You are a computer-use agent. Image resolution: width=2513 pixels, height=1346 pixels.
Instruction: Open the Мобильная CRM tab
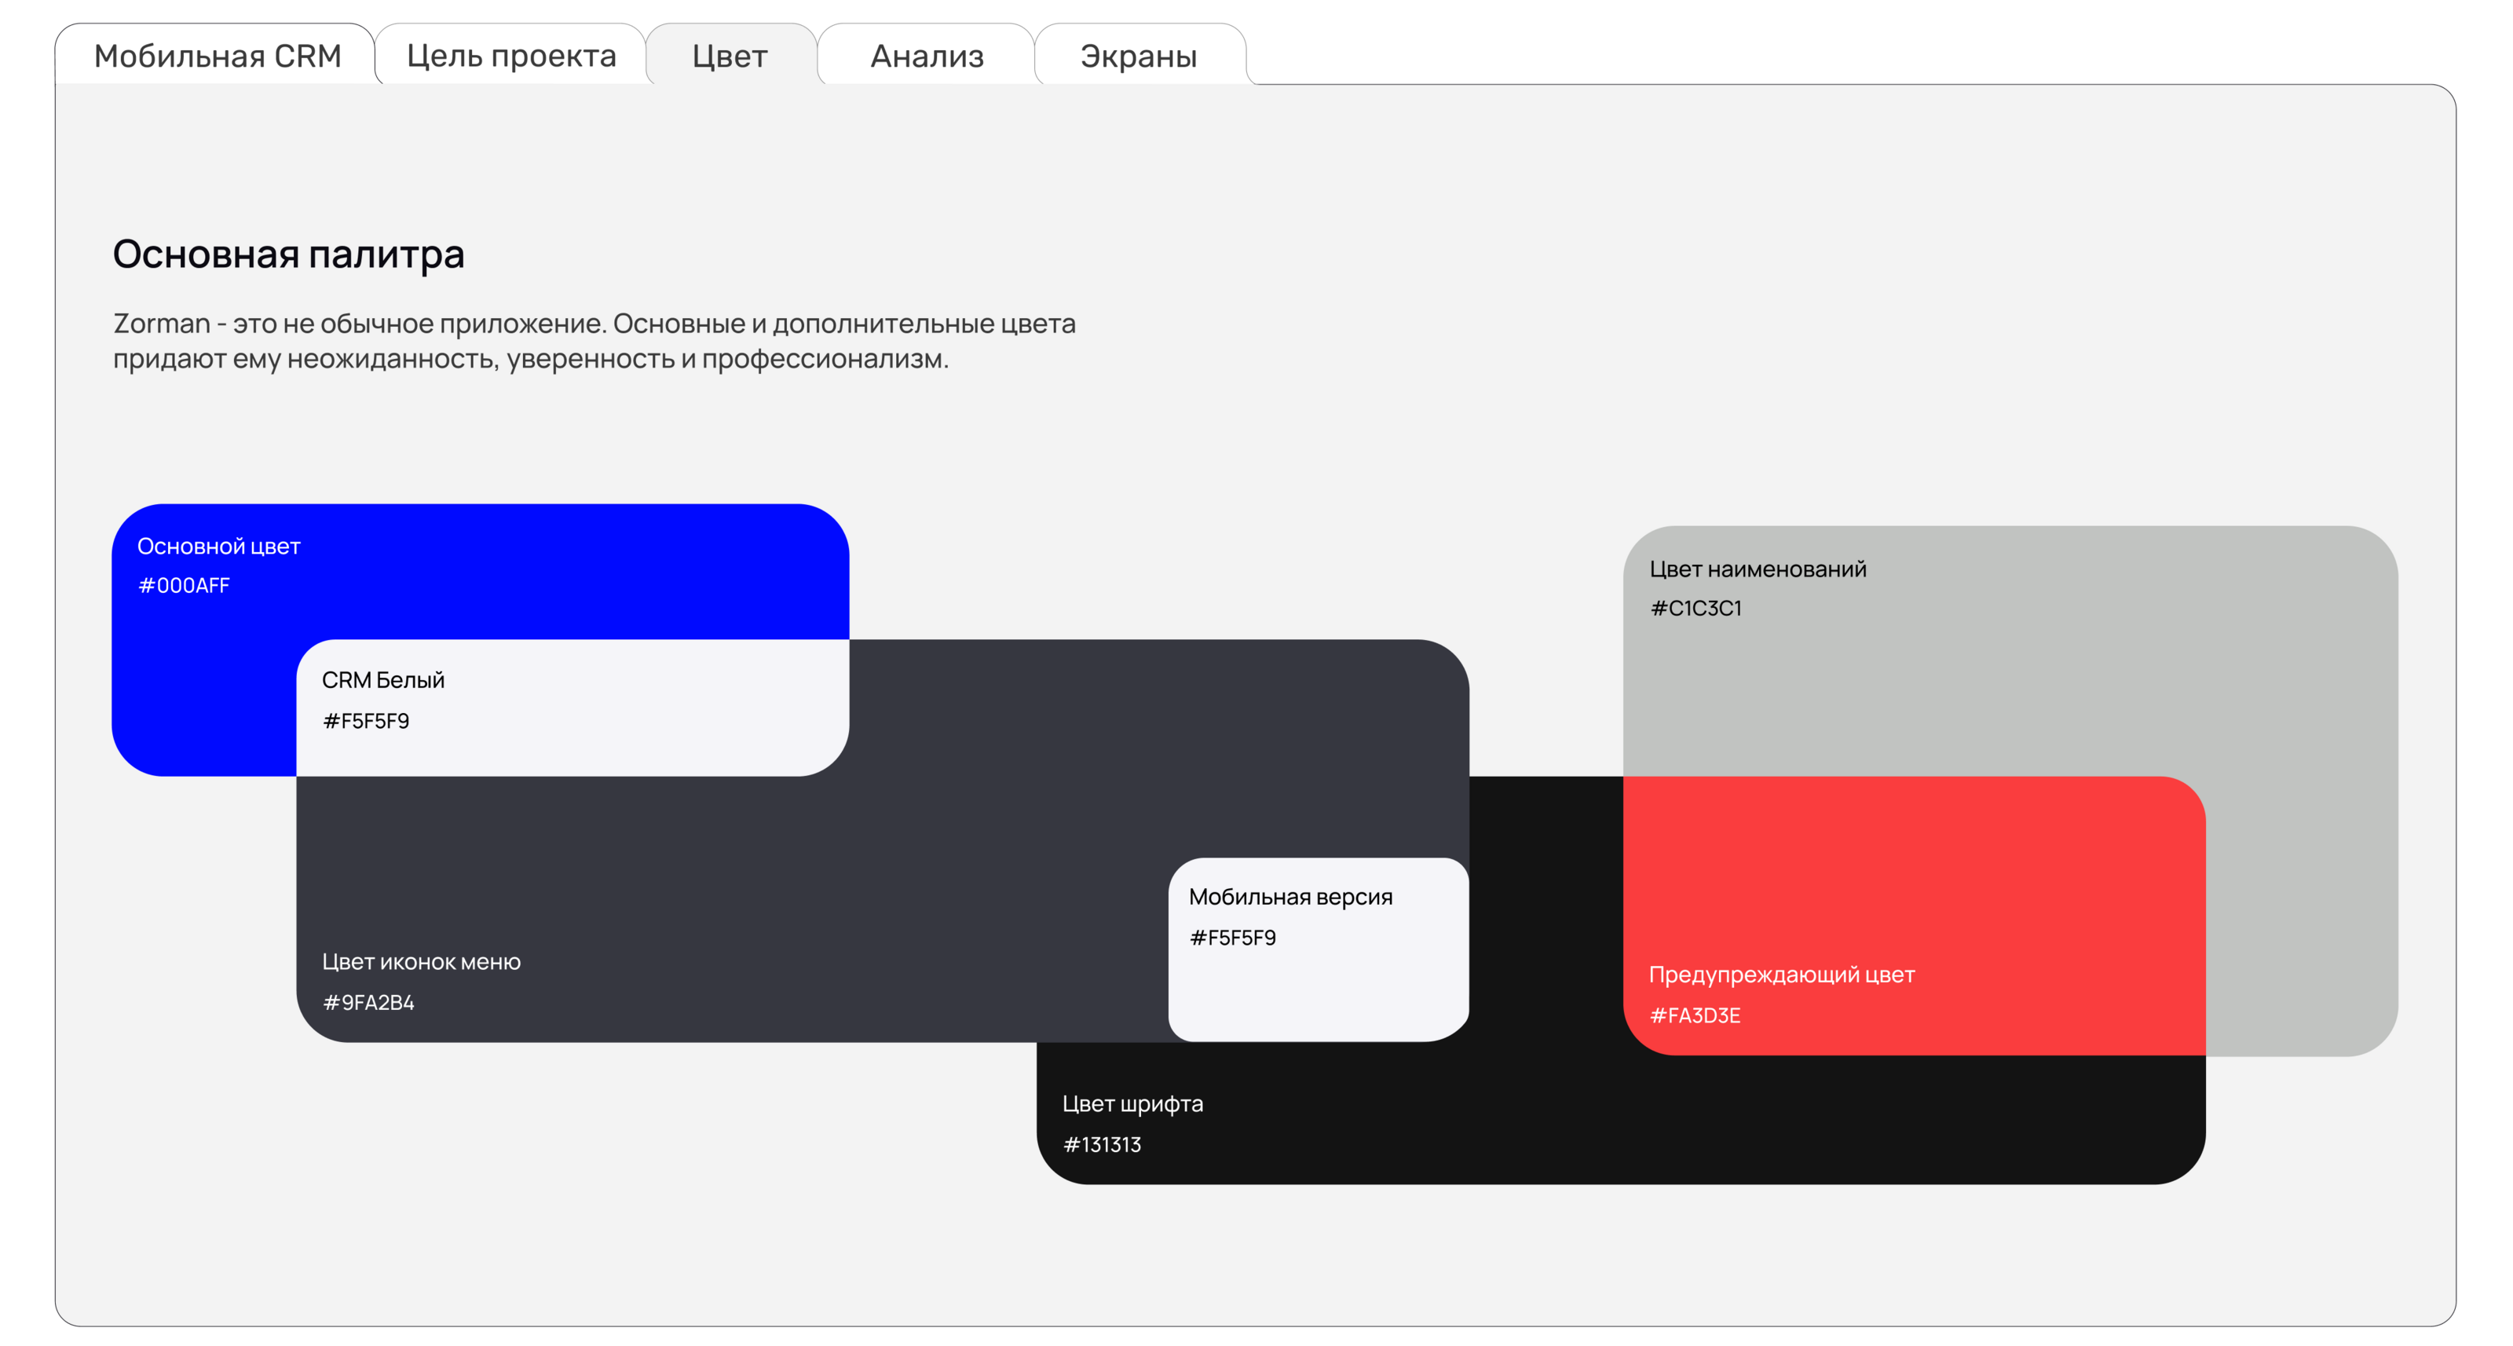point(217,56)
